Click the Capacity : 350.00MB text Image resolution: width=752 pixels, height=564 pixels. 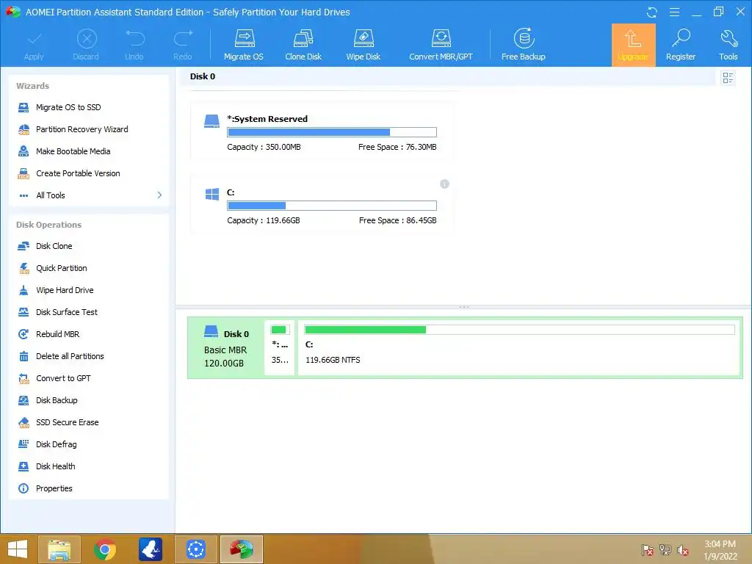(264, 147)
